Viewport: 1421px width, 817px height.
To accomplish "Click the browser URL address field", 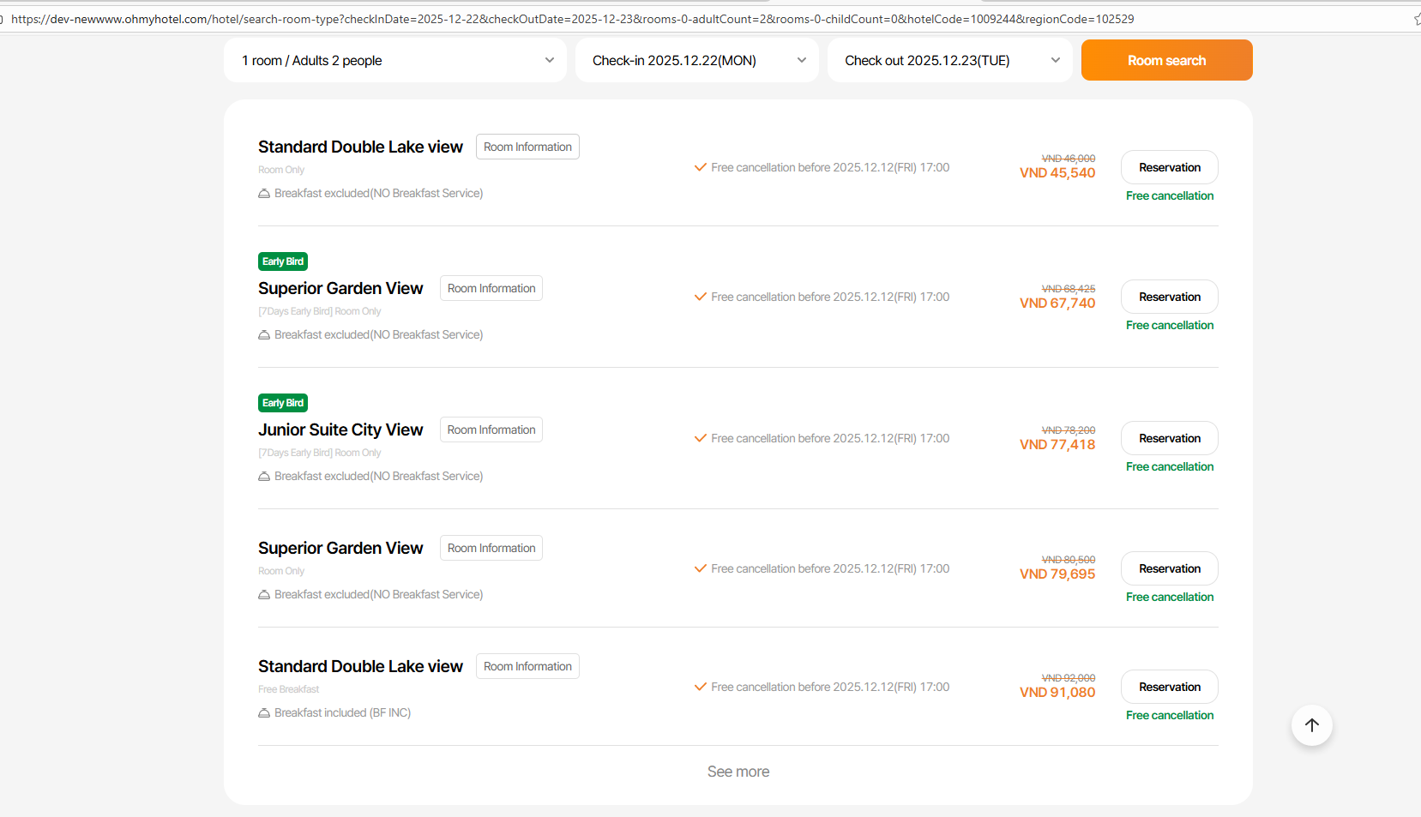I will tap(600, 19).
